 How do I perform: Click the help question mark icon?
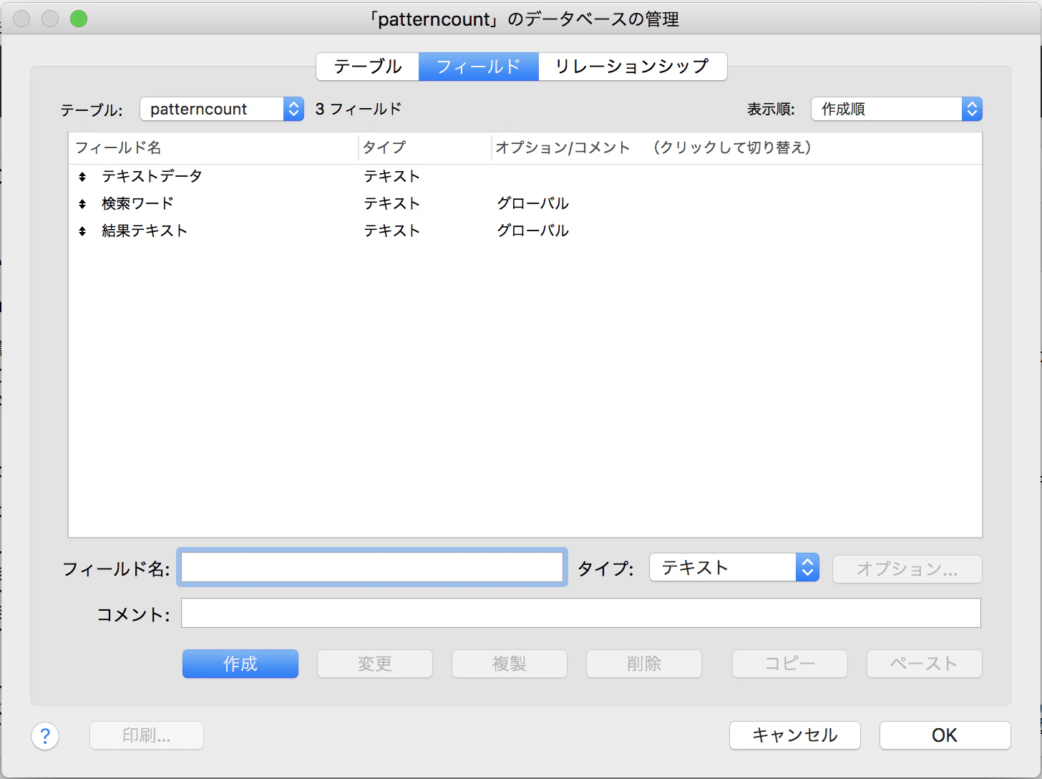click(x=45, y=735)
